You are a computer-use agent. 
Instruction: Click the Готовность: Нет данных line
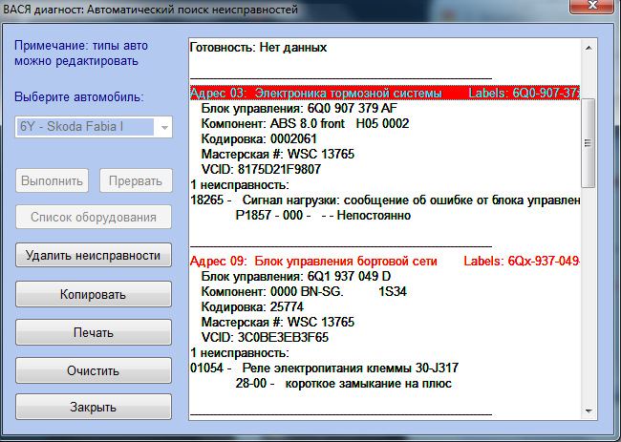tap(258, 48)
